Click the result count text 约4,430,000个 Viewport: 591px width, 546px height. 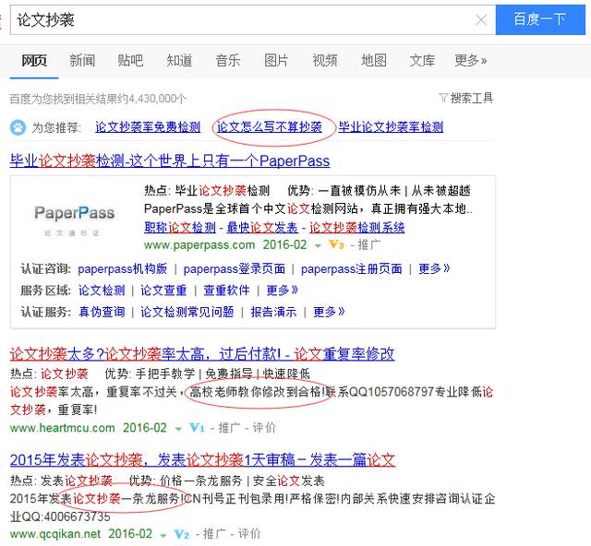coord(151,99)
